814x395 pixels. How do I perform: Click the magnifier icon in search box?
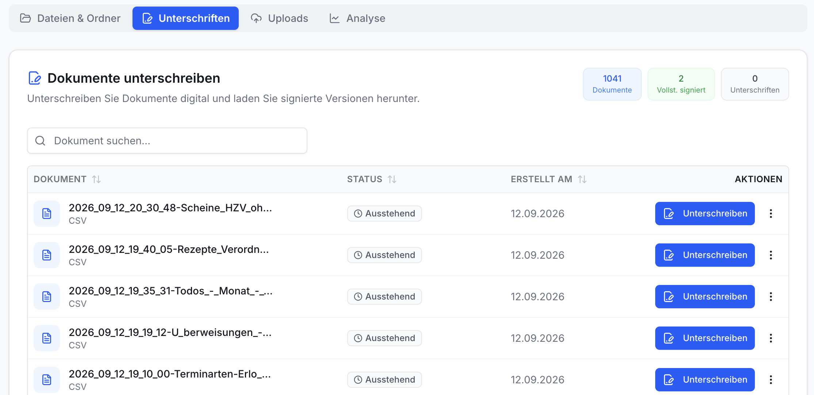tap(40, 141)
